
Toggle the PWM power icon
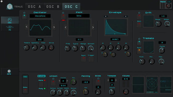tap(63, 13)
